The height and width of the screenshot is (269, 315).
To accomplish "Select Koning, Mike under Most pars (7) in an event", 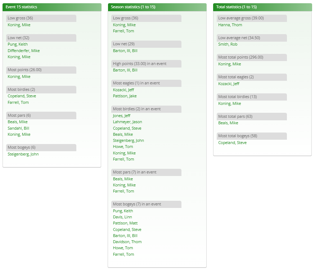I will click(x=124, y=185).
